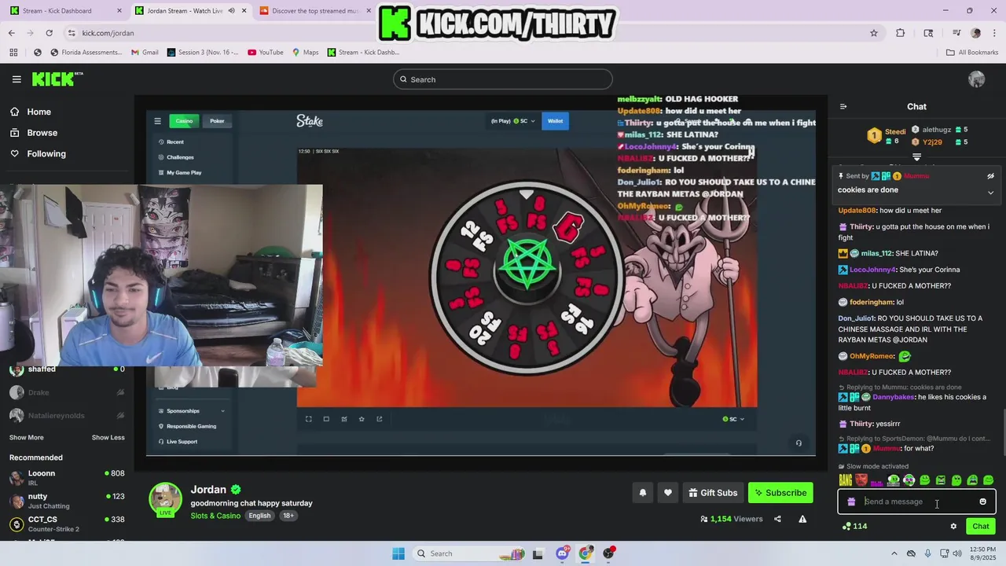
Task: Open Jordan's live avatar
Action: click(166, 500)
